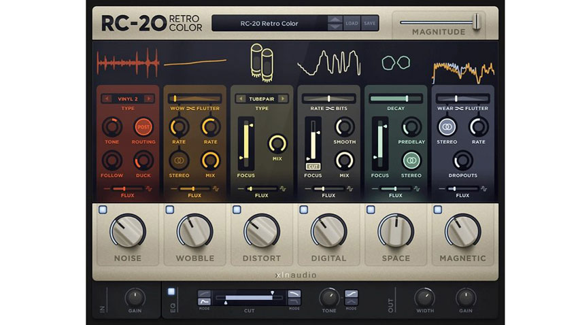Click the Distort FLUX waveform icon
The image size is (578, 325).
point(283,188)
